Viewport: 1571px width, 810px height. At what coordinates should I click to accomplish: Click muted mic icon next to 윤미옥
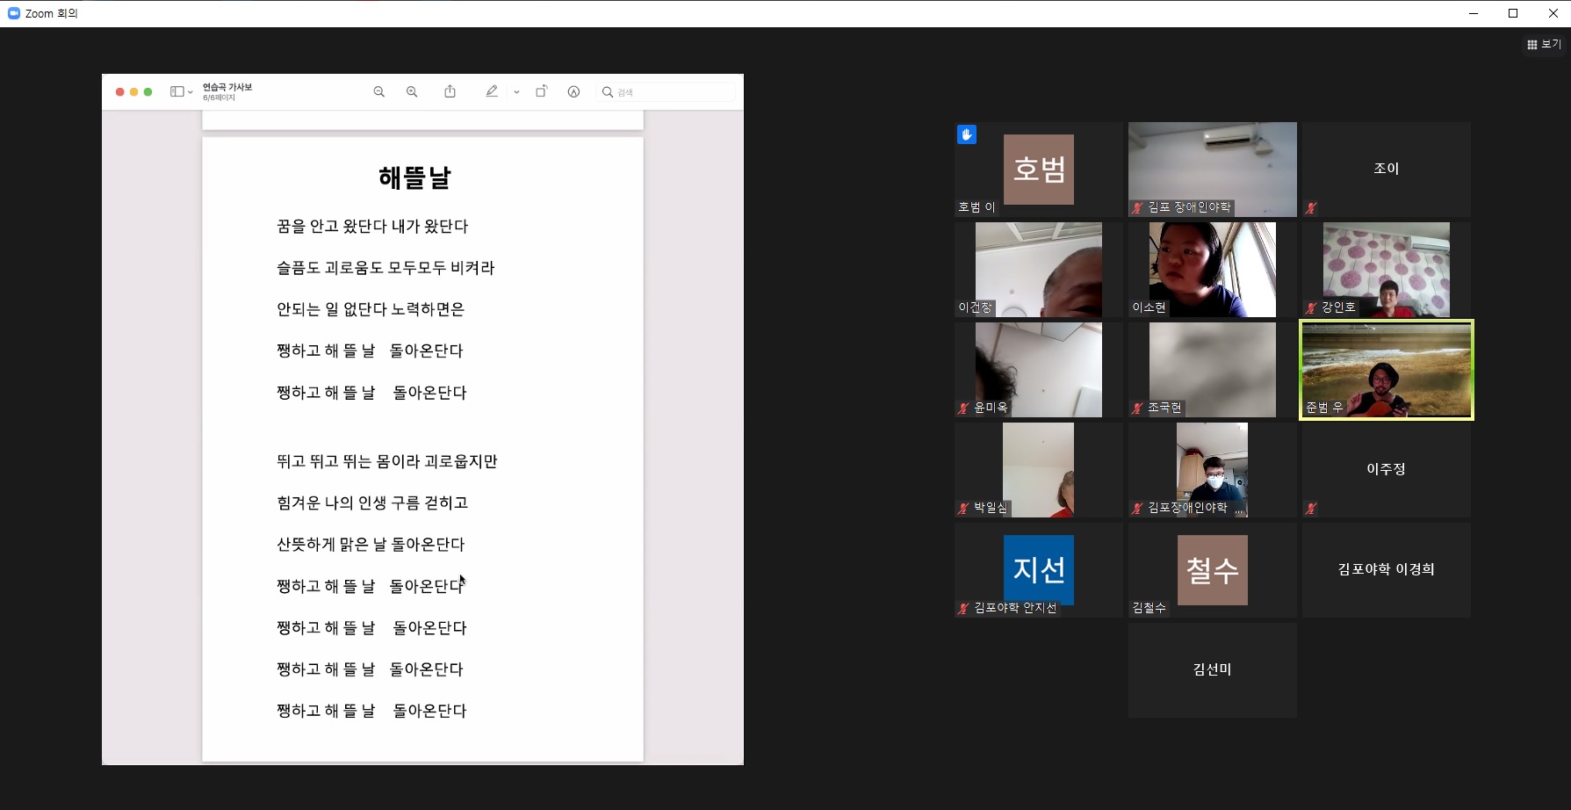963,409
